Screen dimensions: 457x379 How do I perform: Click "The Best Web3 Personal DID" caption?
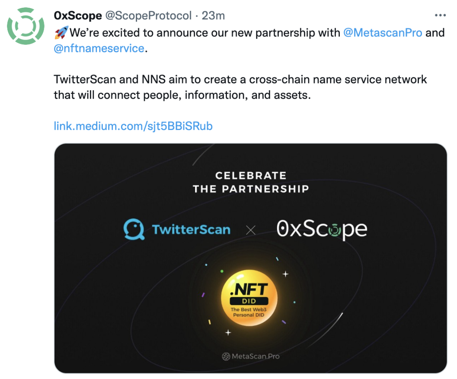[249, 312]
